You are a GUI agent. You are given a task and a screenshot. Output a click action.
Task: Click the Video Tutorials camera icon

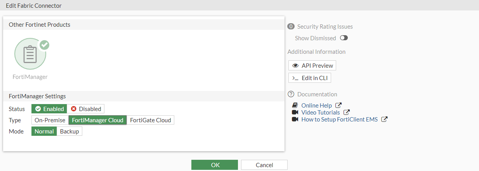click(295, 113)
